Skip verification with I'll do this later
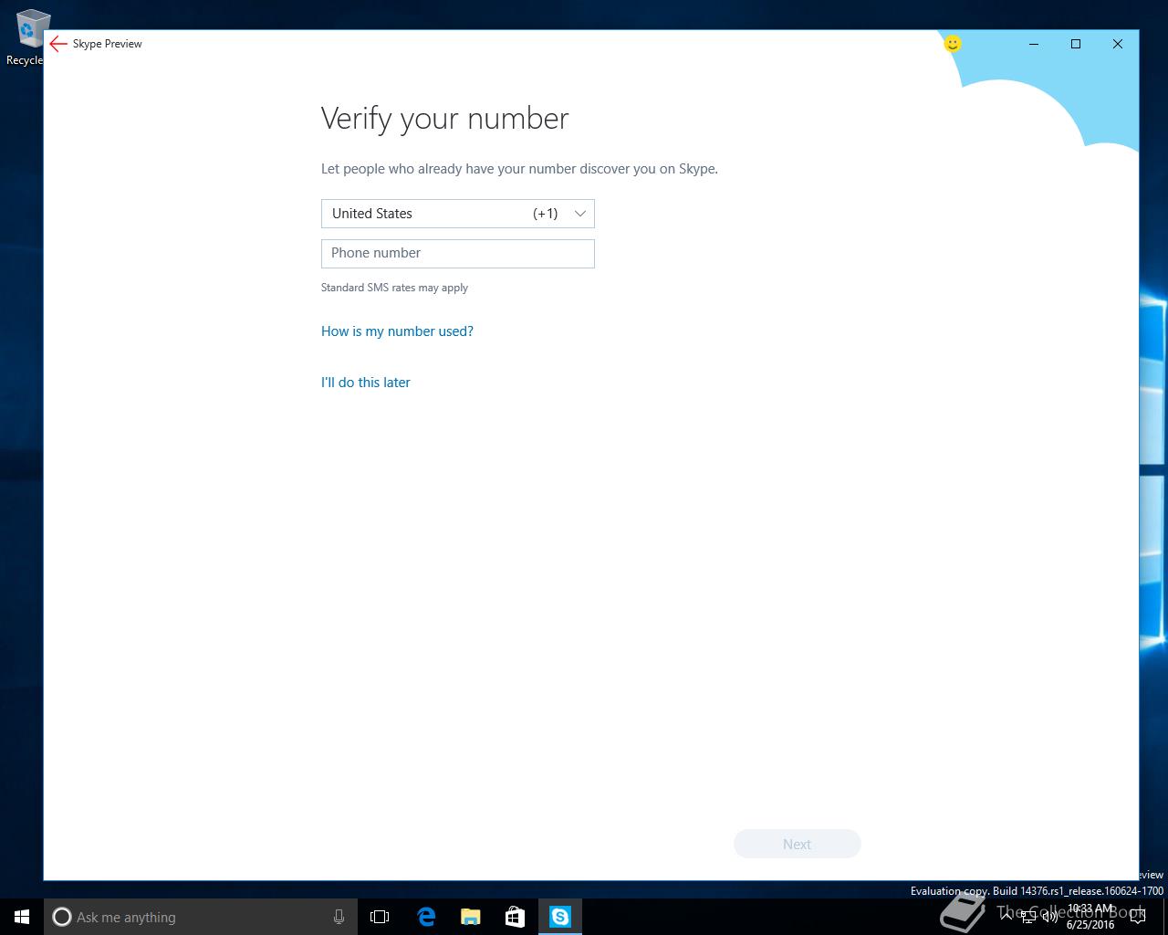Image resolution: width=1168 pixels, height=935 pixels. tap(365, 383)
